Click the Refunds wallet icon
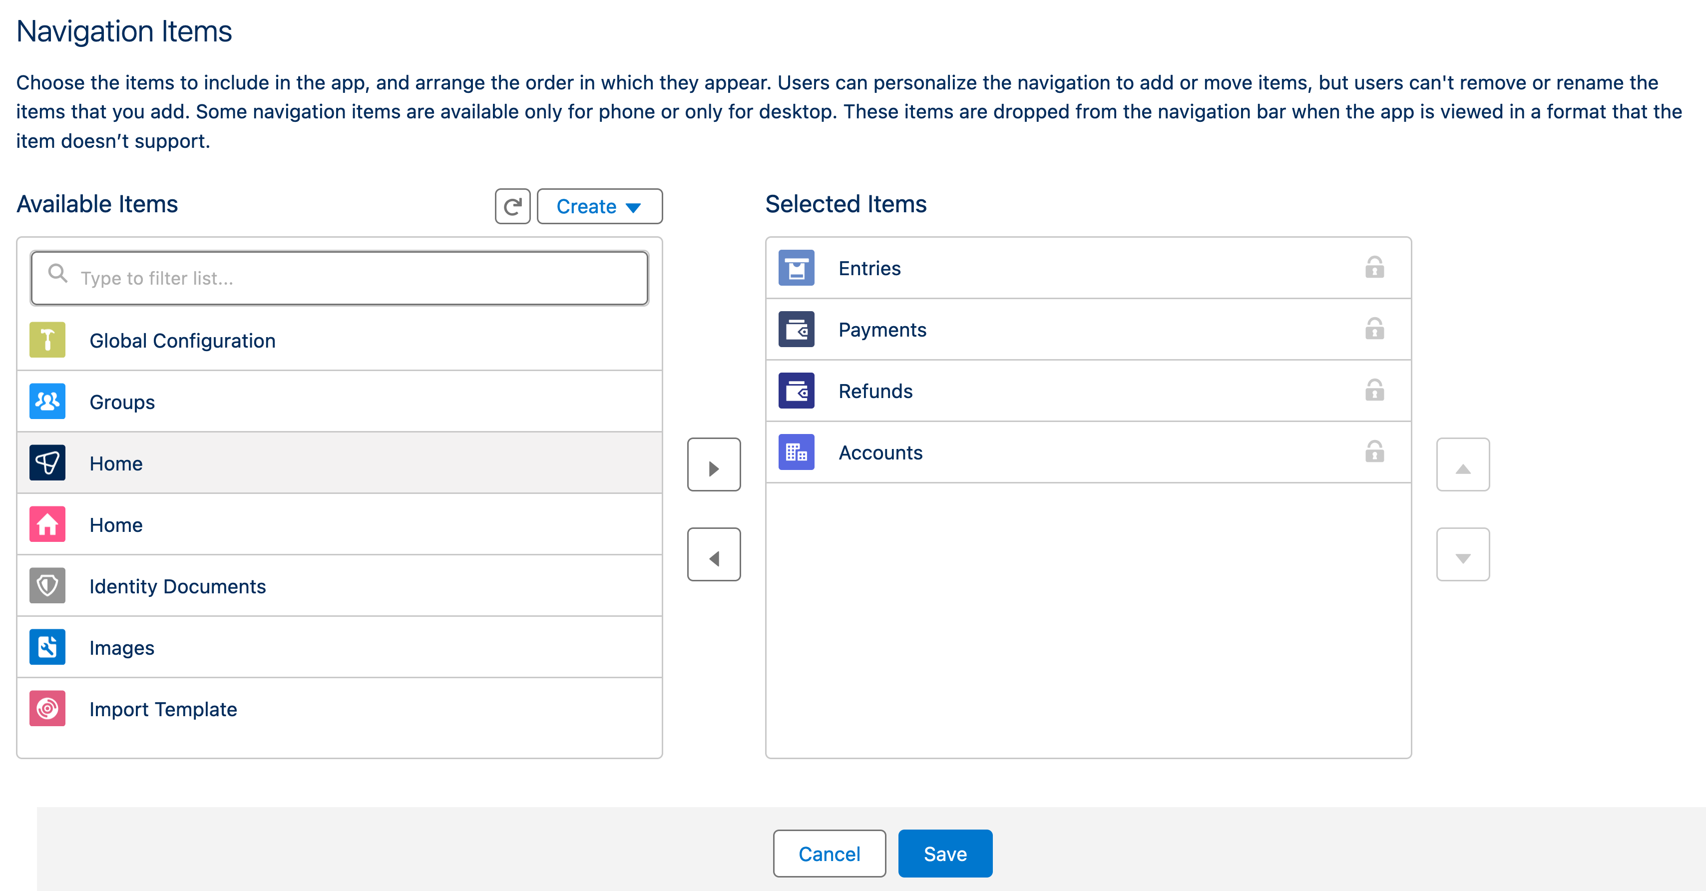The height and width of the screenshot is (891, 1706). [x=796, y=391]
